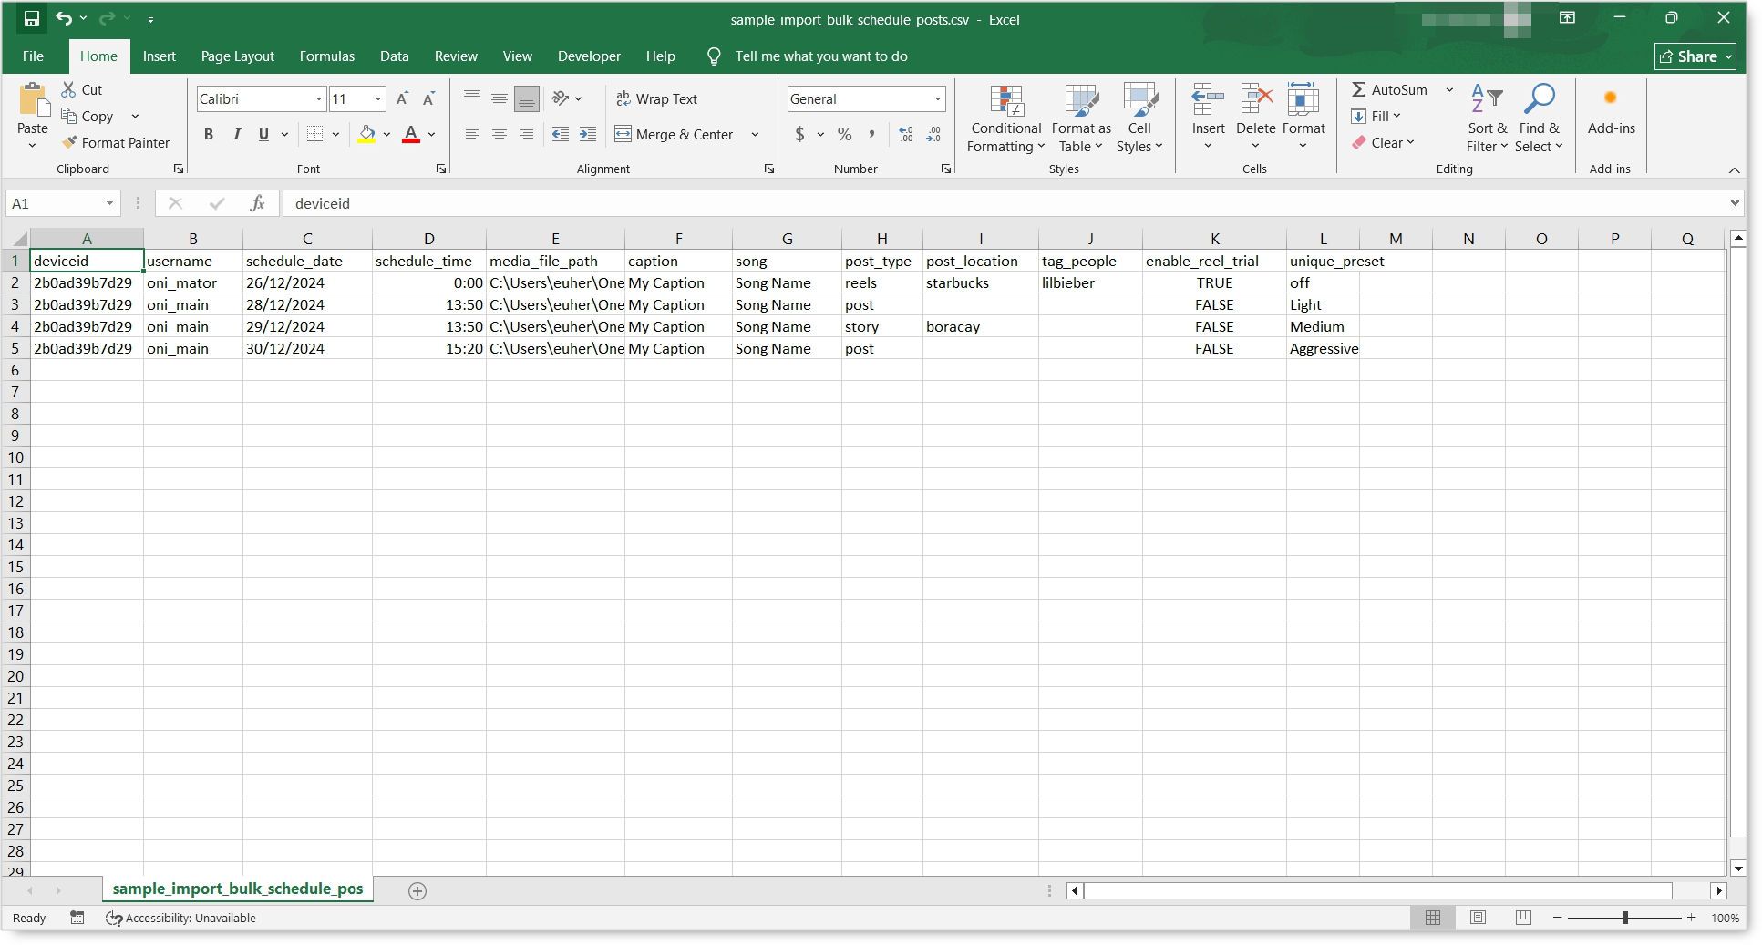Click the zoom slider handle

1624,918
